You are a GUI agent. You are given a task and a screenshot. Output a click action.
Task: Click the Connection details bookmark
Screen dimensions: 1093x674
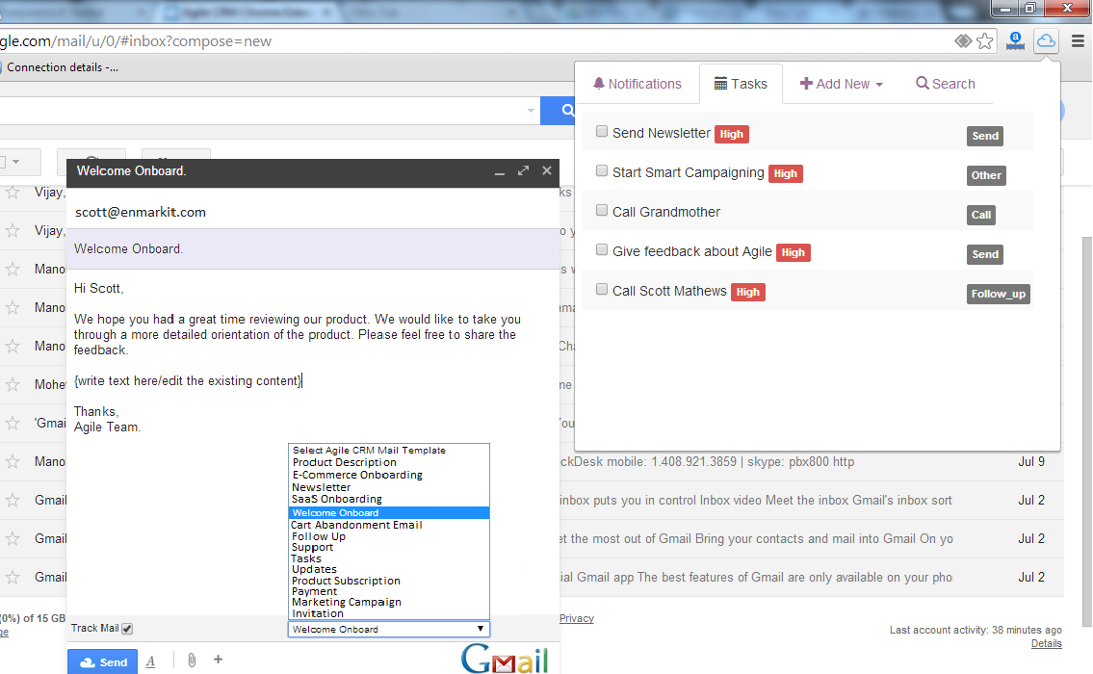[x=60, y=67]
